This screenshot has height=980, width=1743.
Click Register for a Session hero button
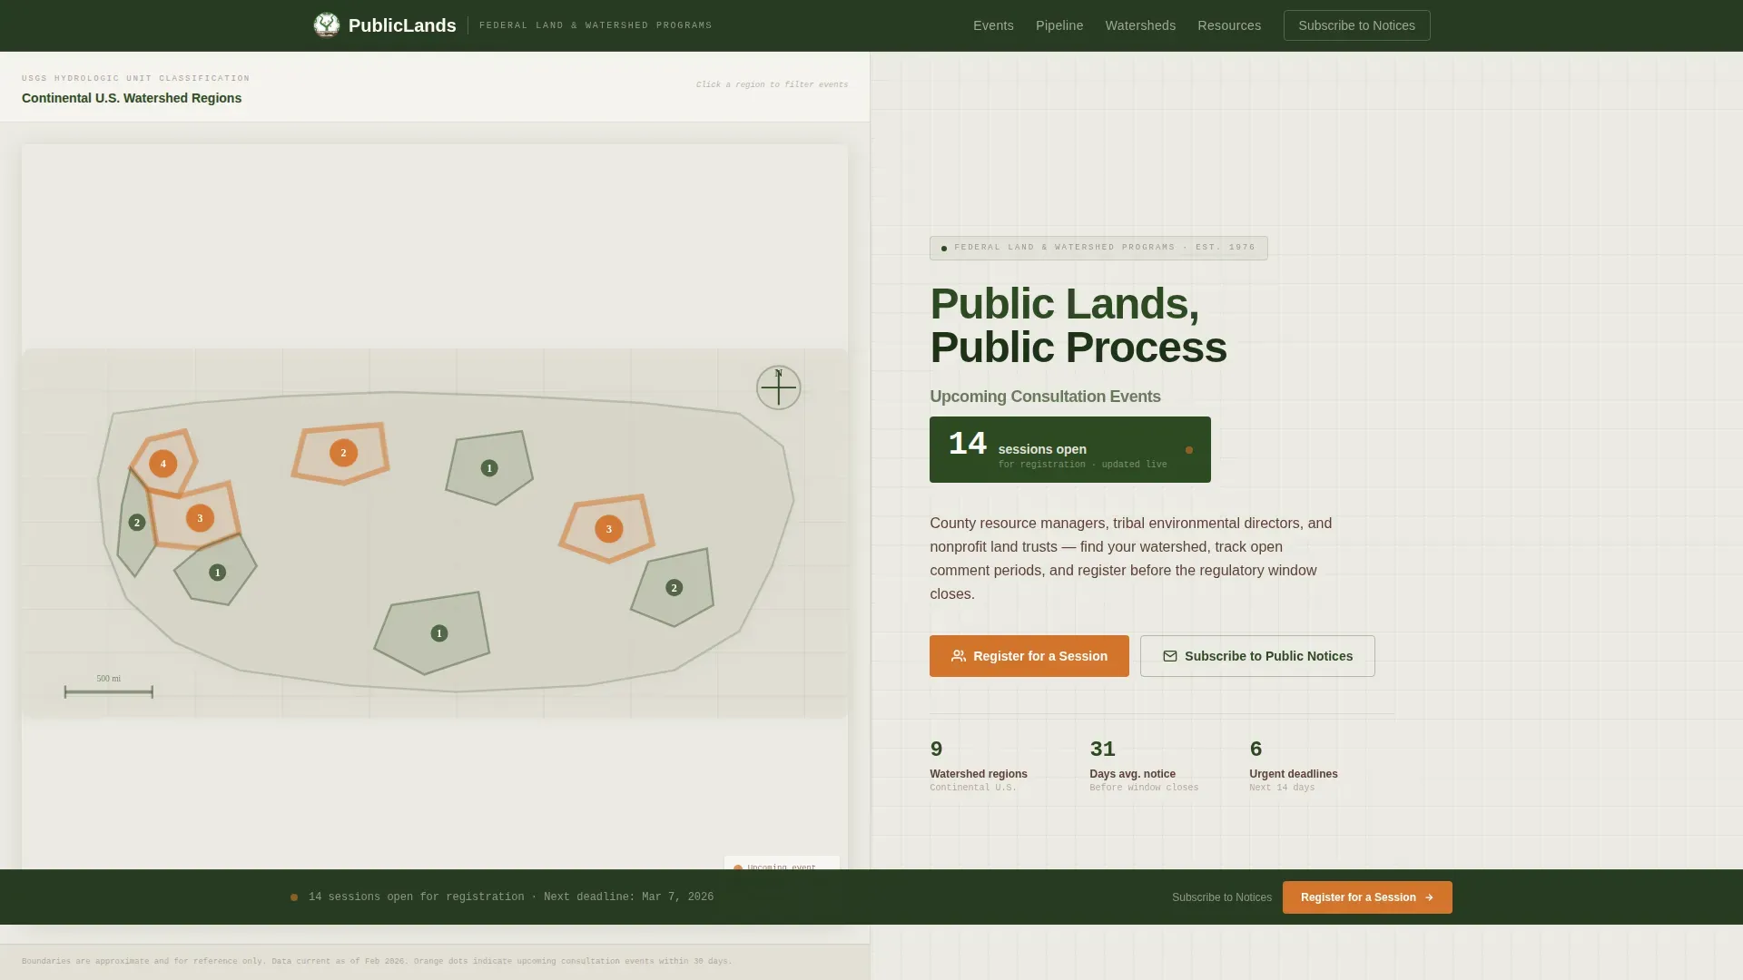pos(1029,656)
